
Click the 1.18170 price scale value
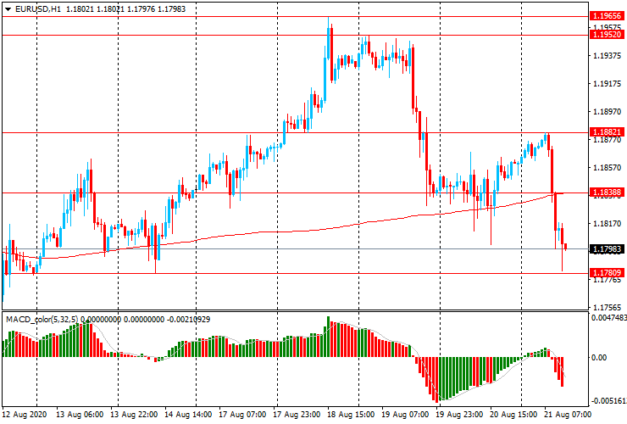(x=608, y=223)
